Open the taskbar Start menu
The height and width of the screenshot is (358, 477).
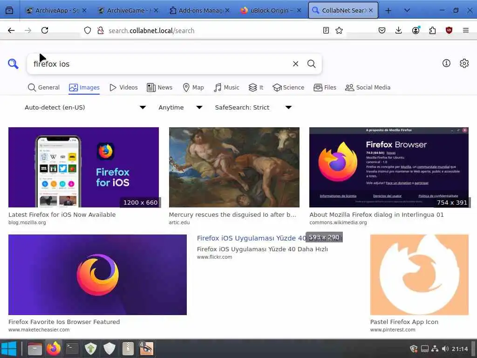(x=9, y=349)
